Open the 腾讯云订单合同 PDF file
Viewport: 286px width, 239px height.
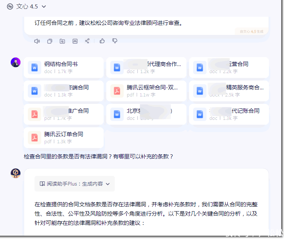[64, 138]
